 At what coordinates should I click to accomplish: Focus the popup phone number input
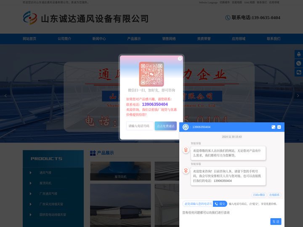(x=140, y=126)
